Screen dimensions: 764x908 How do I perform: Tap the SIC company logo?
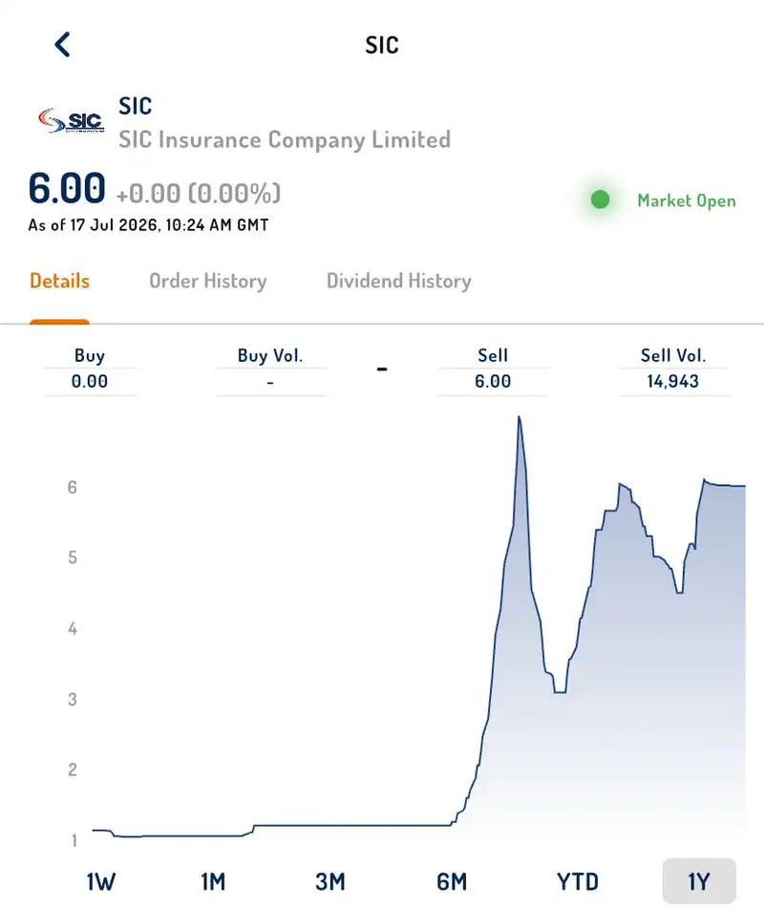coord(72,120)
